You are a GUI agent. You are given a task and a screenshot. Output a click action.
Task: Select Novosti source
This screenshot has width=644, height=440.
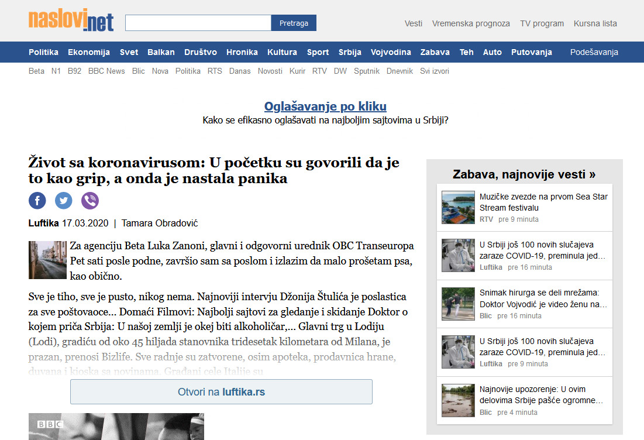point(270,71)
